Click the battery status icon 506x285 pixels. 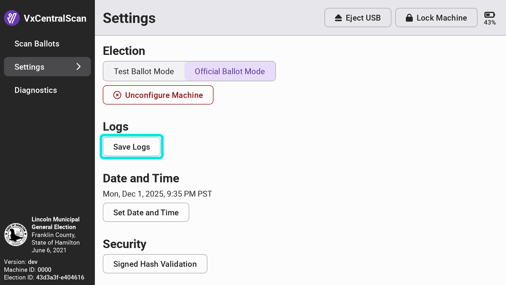[490, 15]
